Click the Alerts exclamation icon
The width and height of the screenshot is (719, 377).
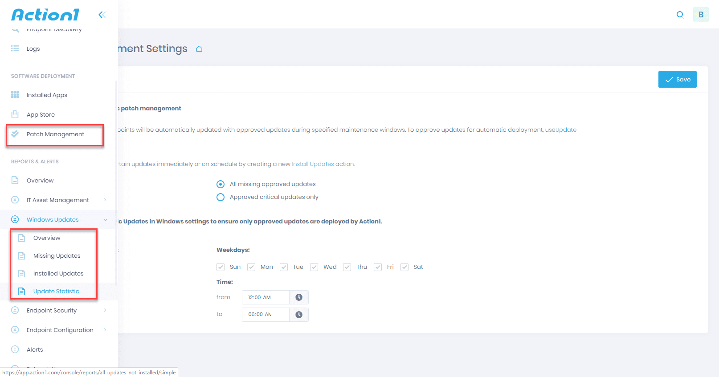pos(15,349)
